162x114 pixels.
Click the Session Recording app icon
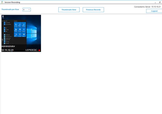click(x=2, y=2)
